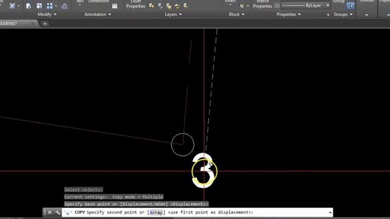Click the 'Current settings: Copy mode = Multiple' line
The width and height of the screenshot is (390, 219).
114,196
